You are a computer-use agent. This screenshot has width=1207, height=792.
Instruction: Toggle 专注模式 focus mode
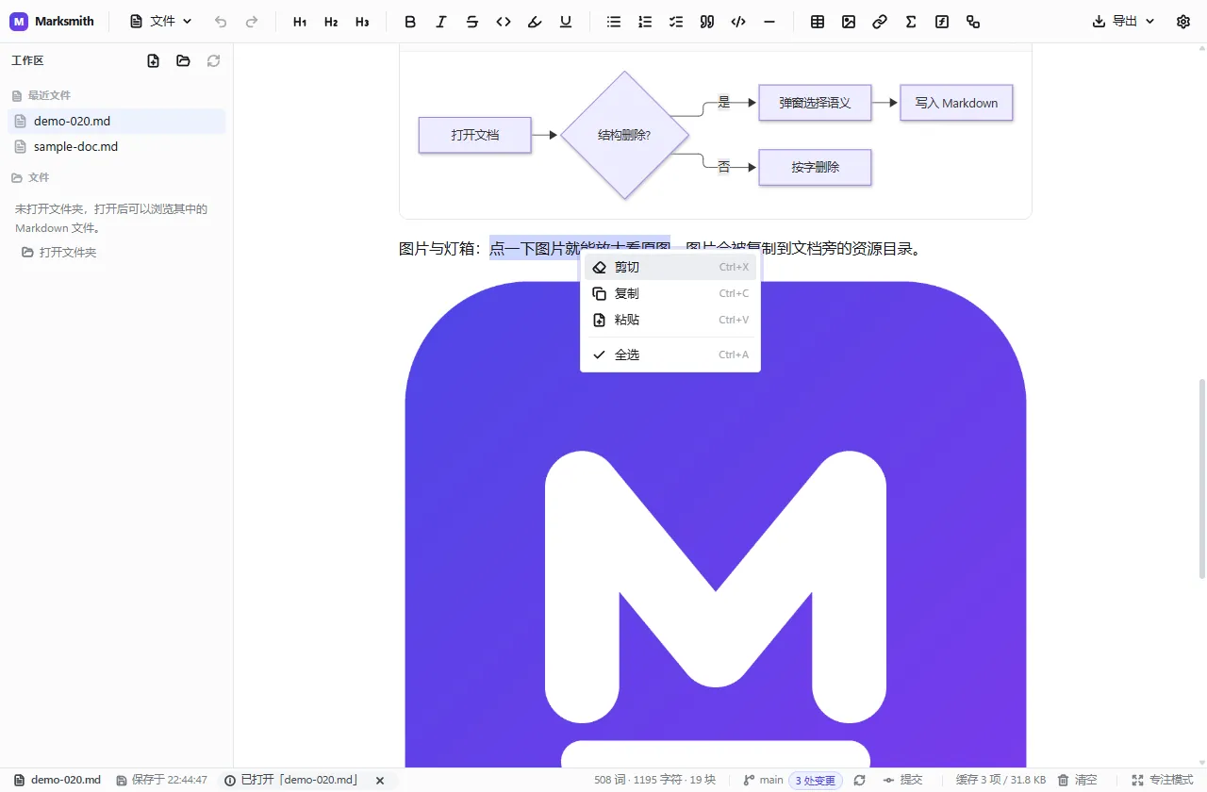point(1163,781)
